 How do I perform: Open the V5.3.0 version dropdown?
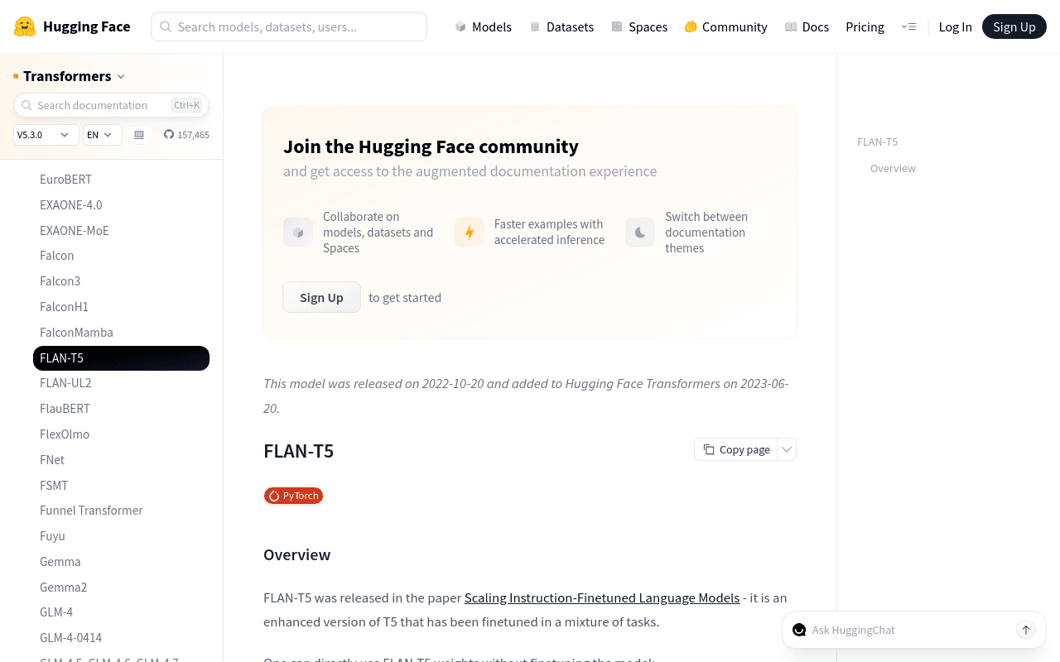click(46, 135)
